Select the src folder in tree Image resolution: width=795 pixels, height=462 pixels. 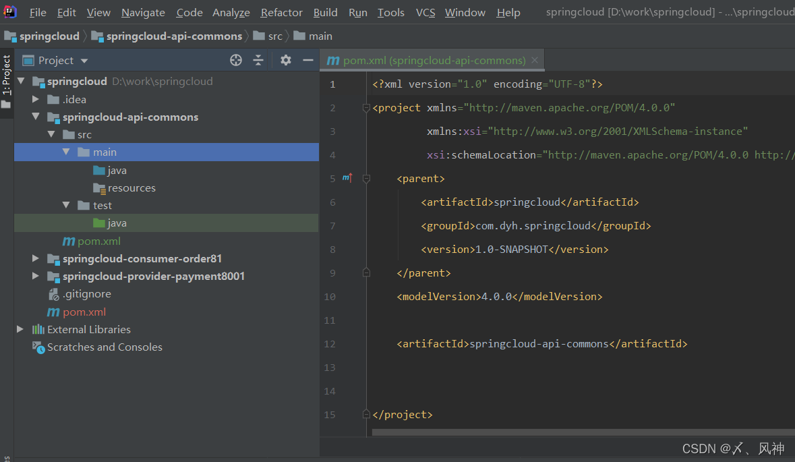[x=77, y=134]
